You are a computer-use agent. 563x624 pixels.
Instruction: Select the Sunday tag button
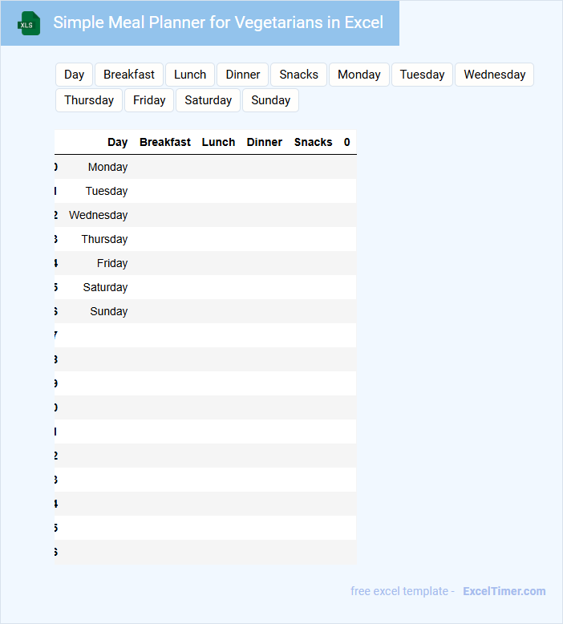270,100
